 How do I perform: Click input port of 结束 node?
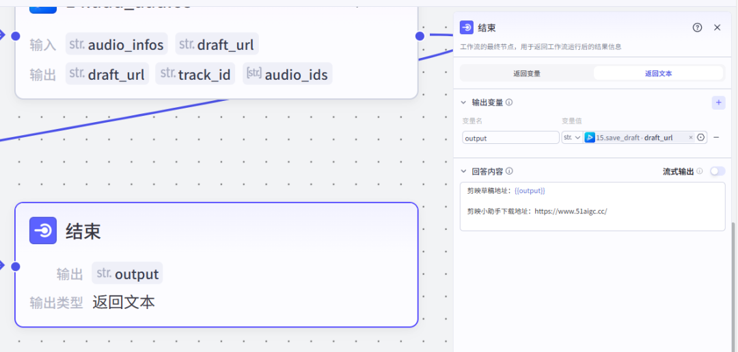pos(15,267)
